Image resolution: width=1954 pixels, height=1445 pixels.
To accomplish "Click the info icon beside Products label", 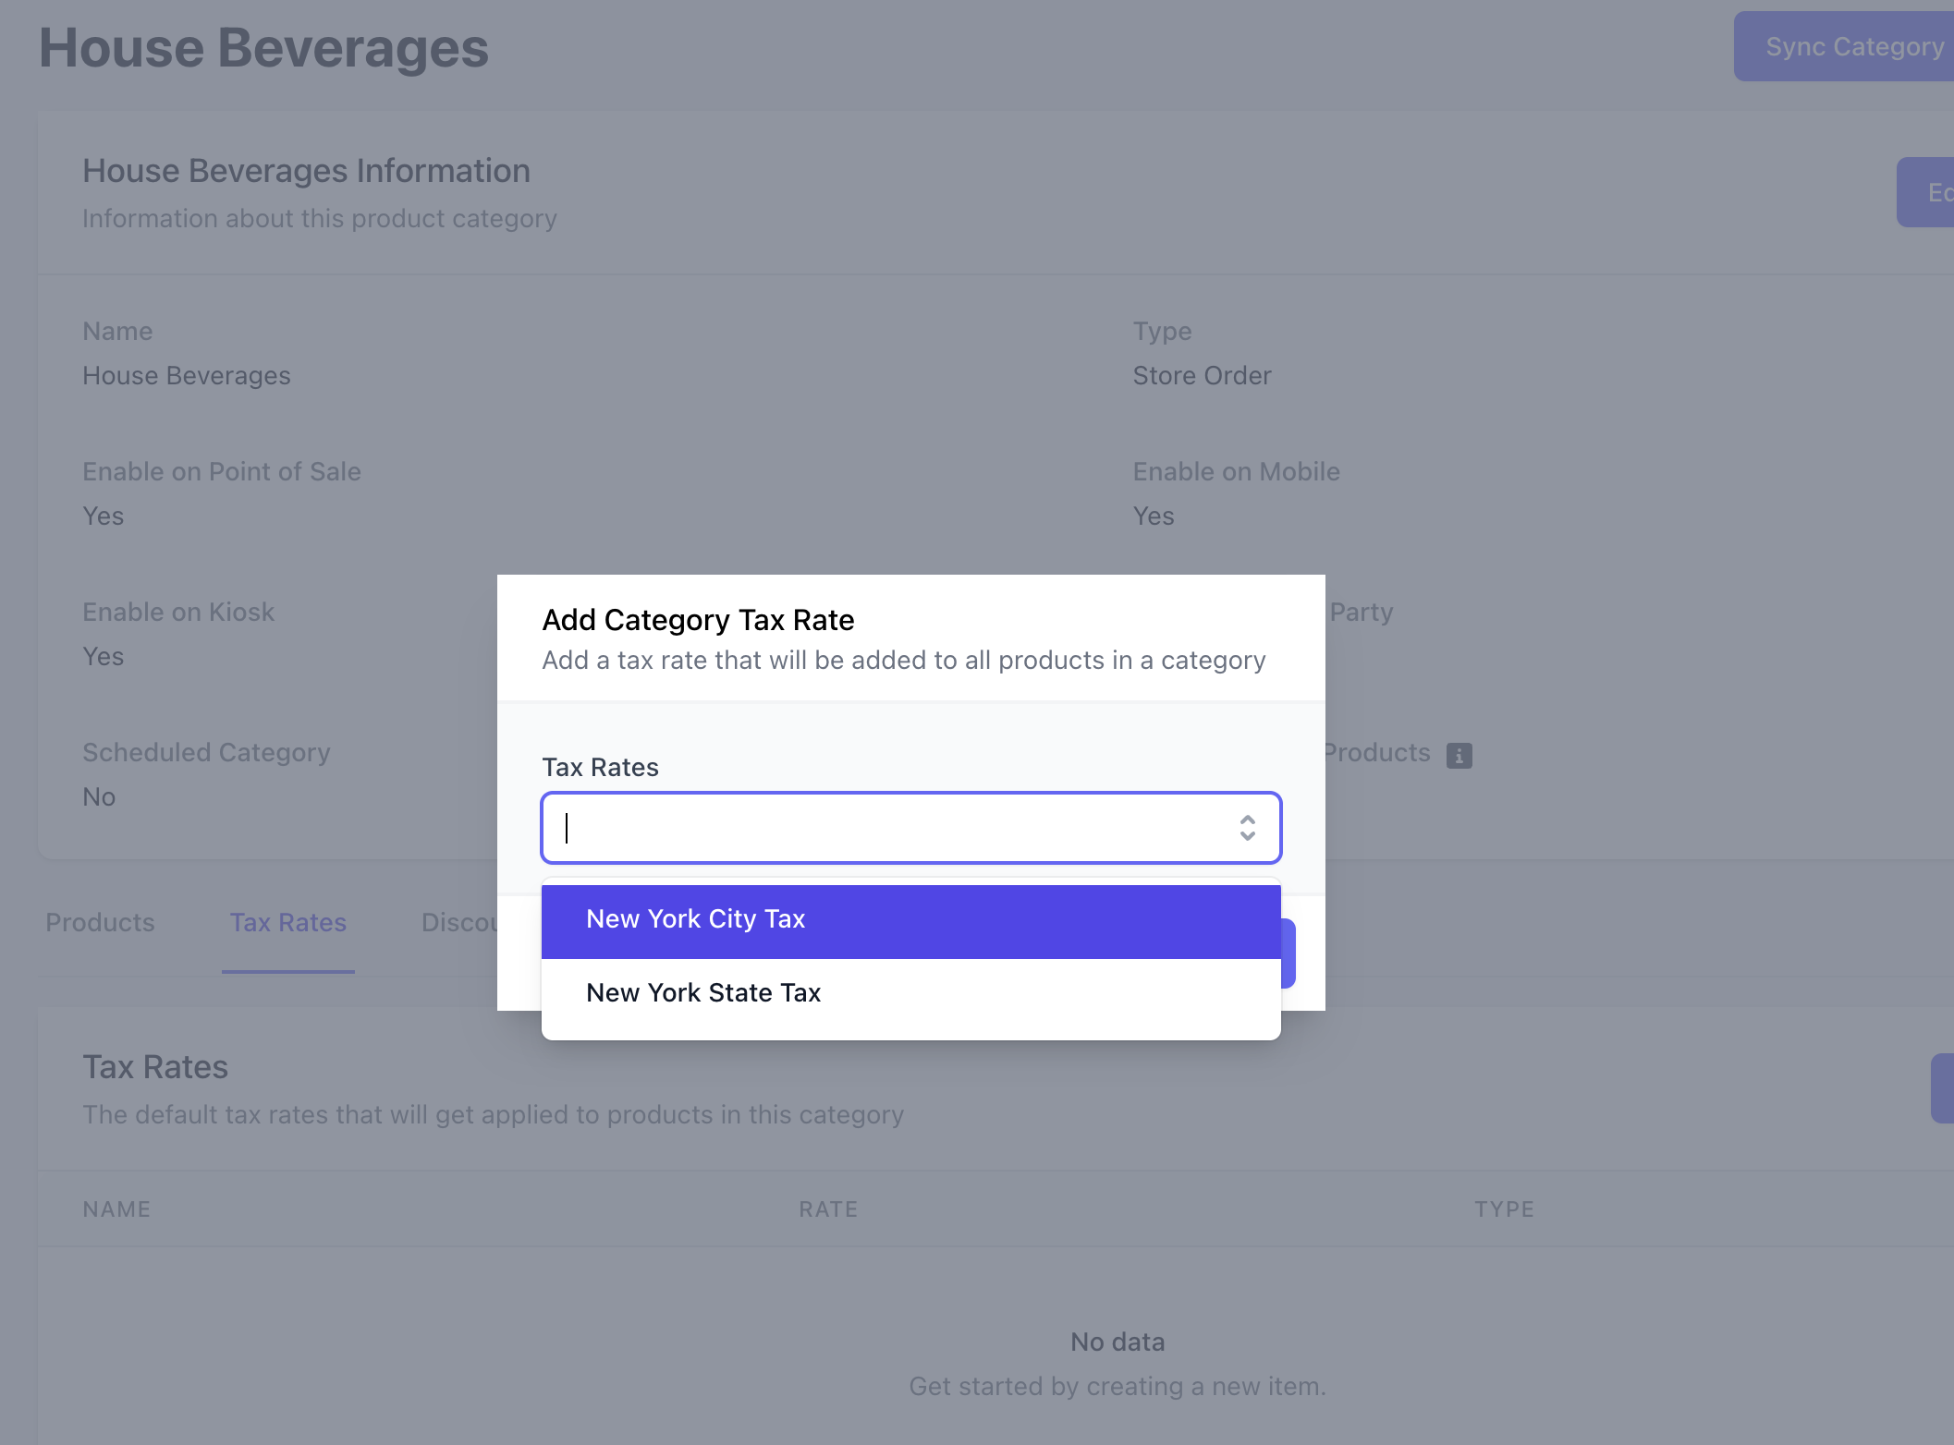I will (1459, 755).
